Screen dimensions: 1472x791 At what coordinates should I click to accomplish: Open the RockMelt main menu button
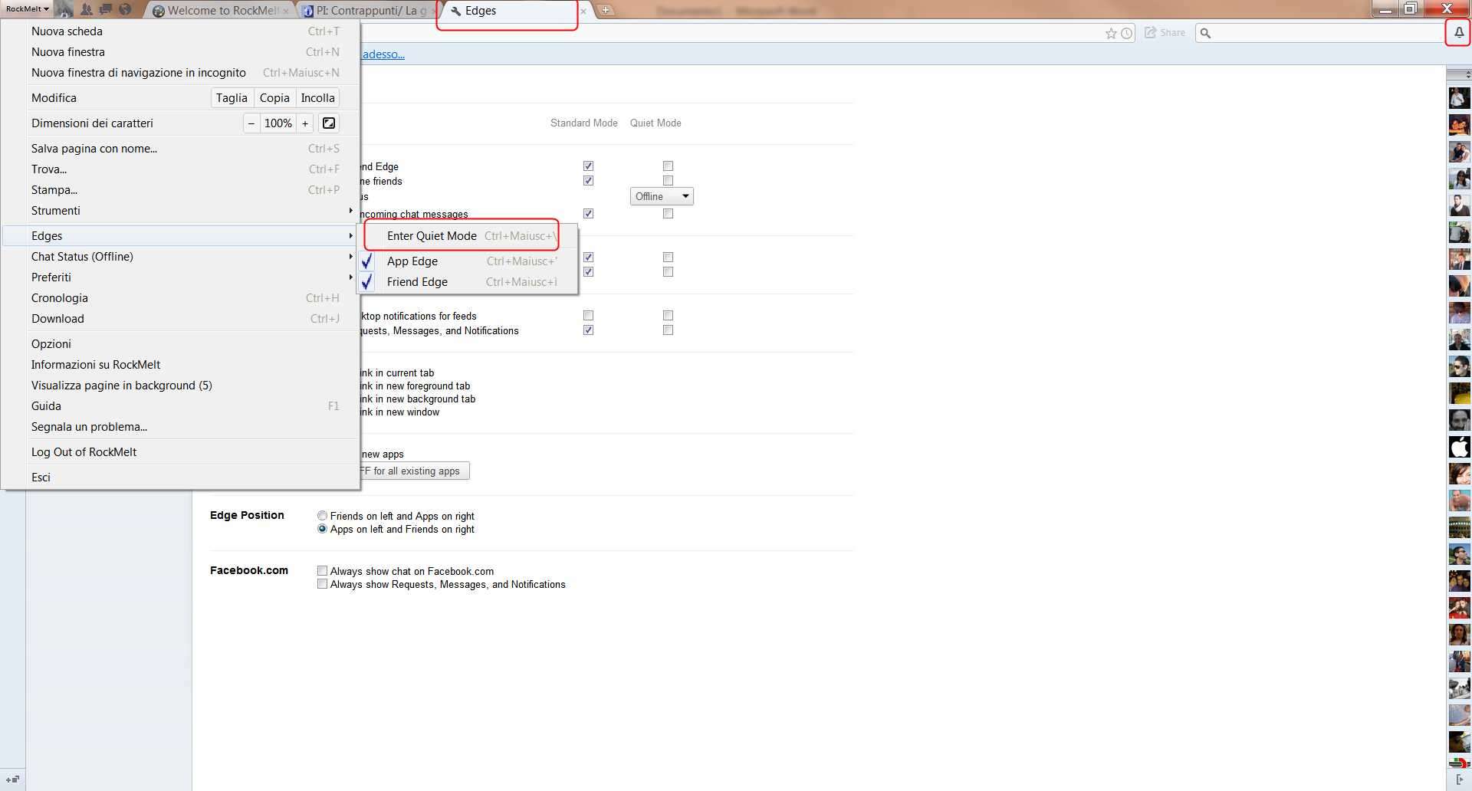click(28, 9)
